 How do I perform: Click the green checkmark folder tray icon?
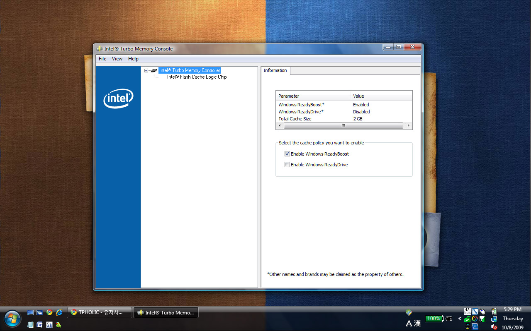pyautogui.click(x=468, y=319)
